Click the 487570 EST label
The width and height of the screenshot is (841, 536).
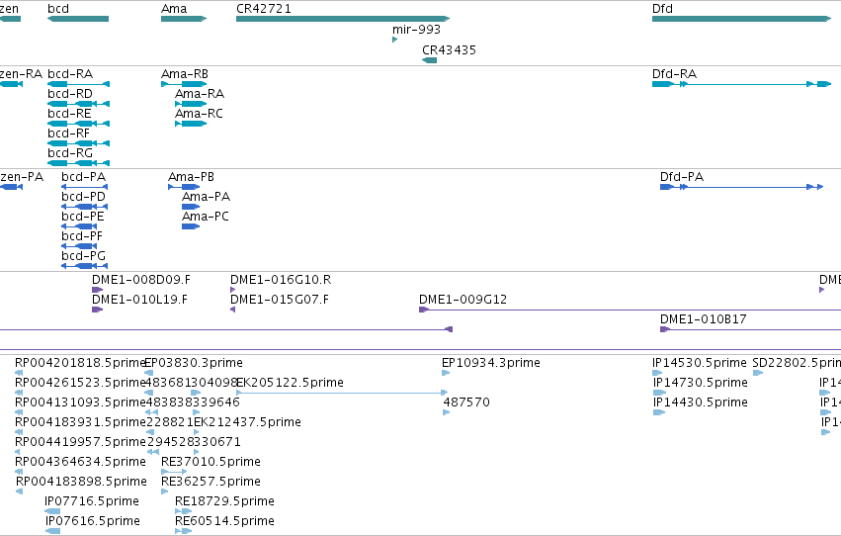(x=466, y=402)
